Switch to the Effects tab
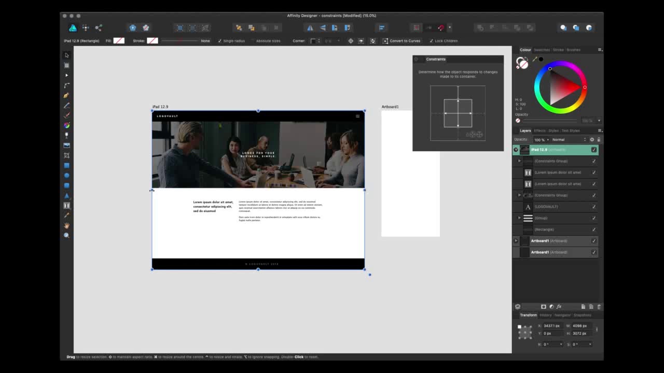 [x=539, y=131]
